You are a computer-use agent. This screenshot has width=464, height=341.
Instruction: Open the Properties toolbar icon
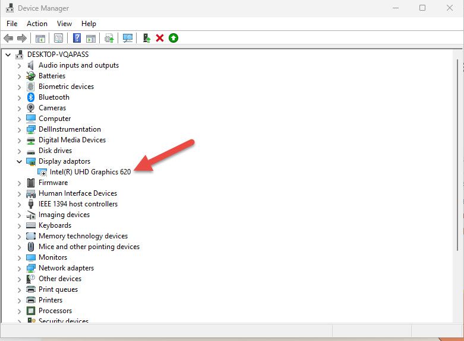coord(59,38)
